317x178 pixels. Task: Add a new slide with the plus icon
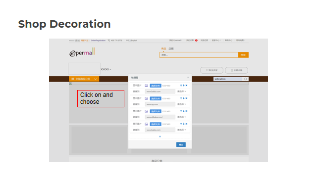pos(160,136)
